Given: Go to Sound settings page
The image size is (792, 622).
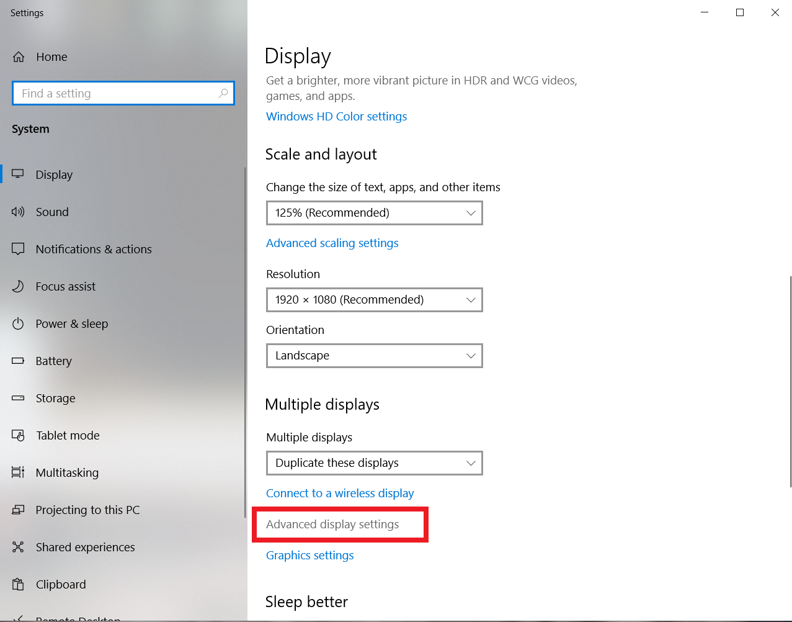Looking at the screenshot, I should coord(123,212).
